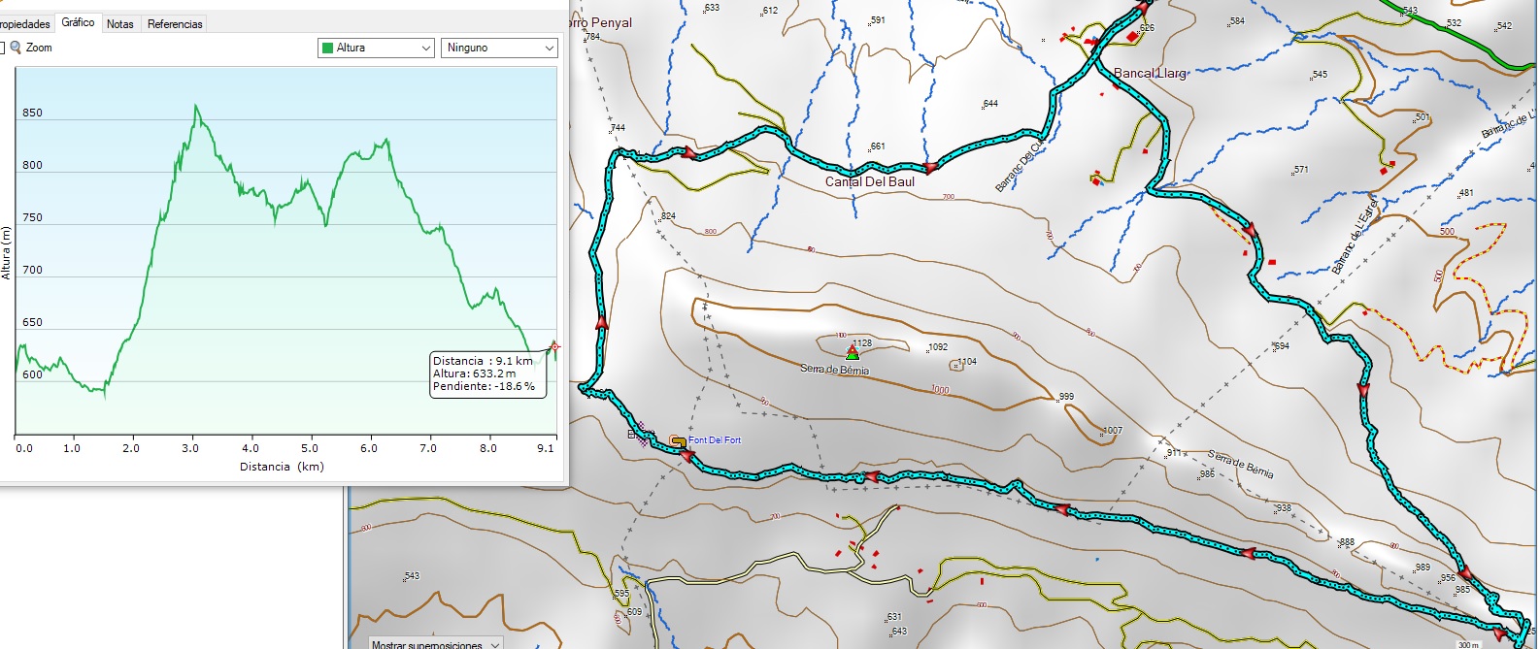The width and height of the screenshot is (1540, 649).
Task: Click the Bancal Llarg place label
Action: [1150, 73]
